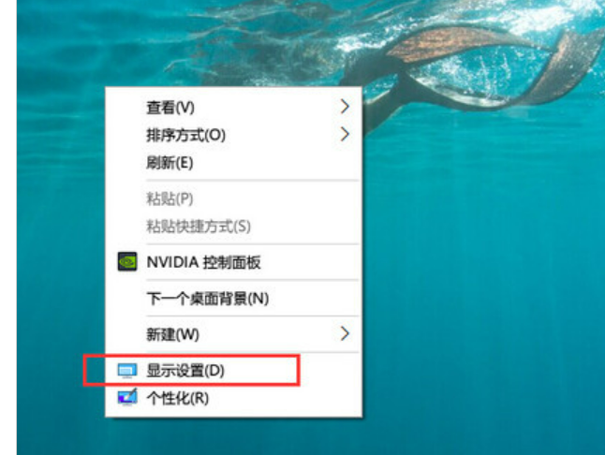605x455 pixels.
Task: Click the greyed-out 粘贴(P) entry
Action: pos(233,198)
